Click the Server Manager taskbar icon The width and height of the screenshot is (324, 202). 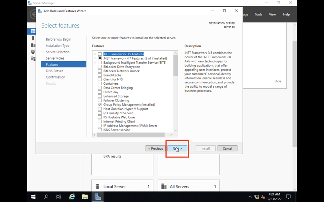[x=98, y=197]
